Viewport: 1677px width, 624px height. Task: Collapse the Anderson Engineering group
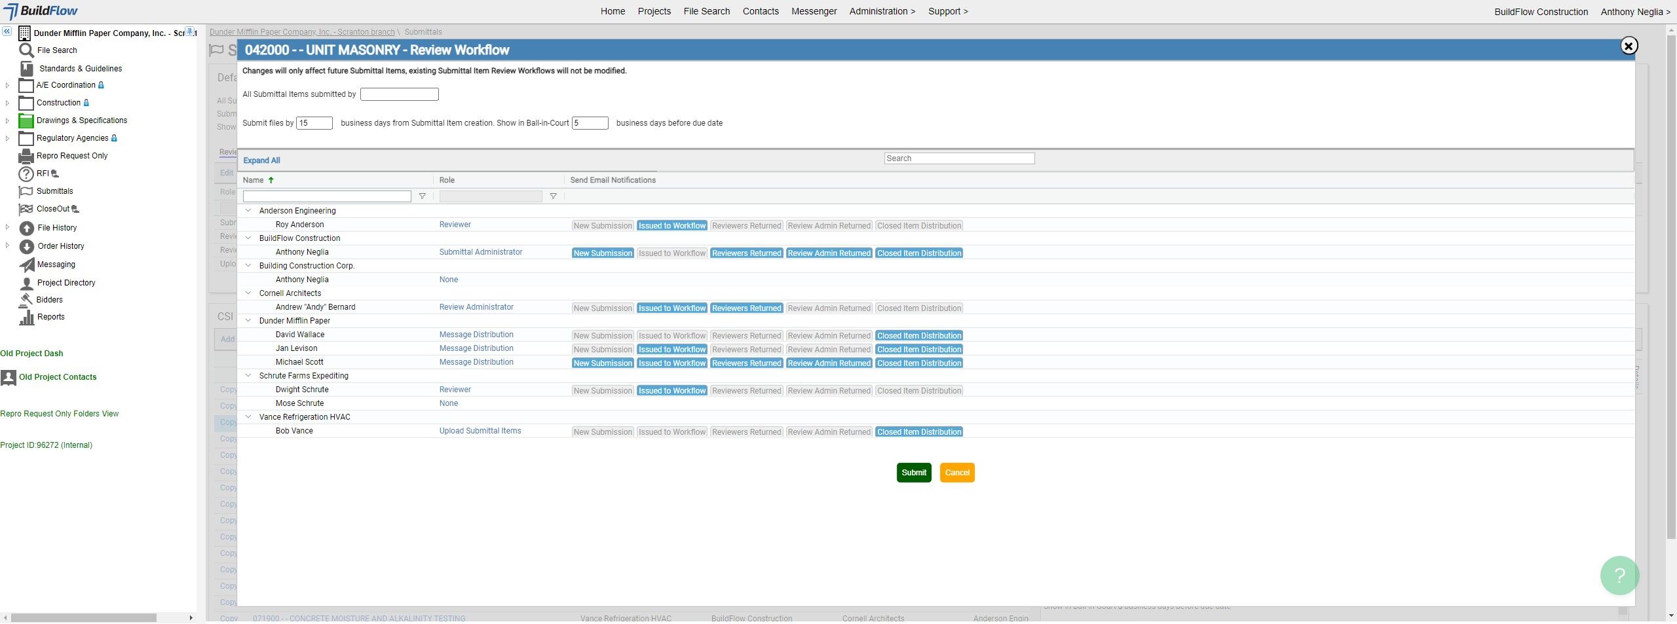pyautogui.click(x=248, y=211)
